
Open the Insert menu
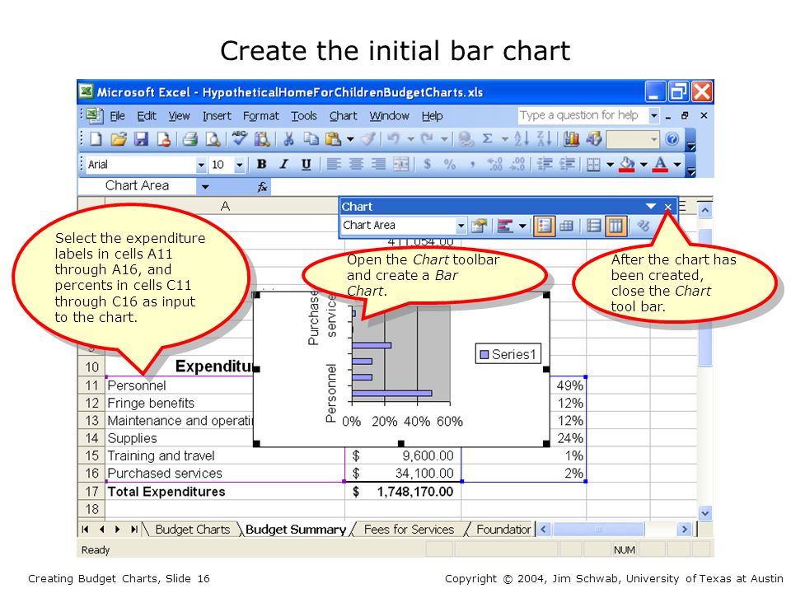tap(217, 116)
